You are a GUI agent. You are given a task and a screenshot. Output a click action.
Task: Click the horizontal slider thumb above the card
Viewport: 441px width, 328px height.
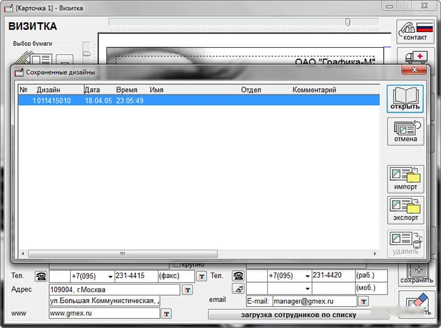coord(348,21)
